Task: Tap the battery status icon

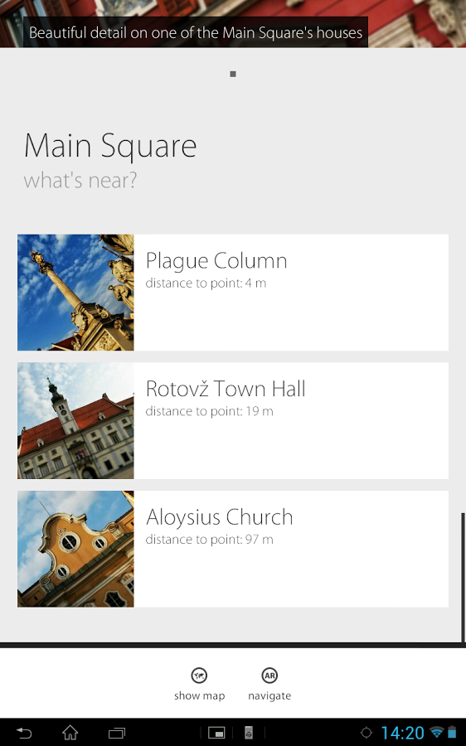Action: [x=452, y=733]
